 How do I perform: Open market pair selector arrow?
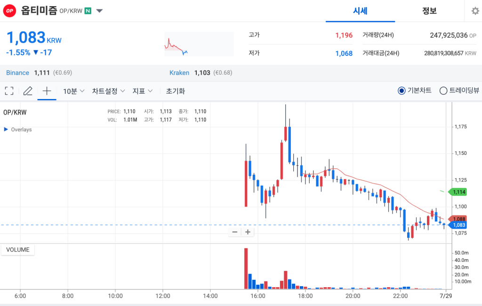click(99, 11)
